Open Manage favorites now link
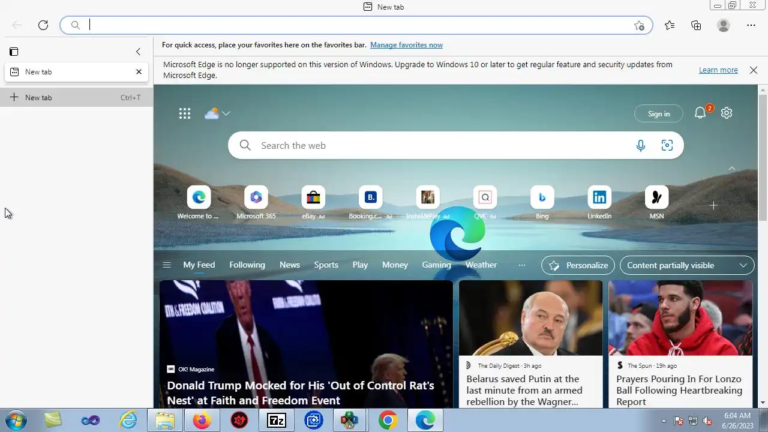Viewport: 768px width, 432px height. 406,45
